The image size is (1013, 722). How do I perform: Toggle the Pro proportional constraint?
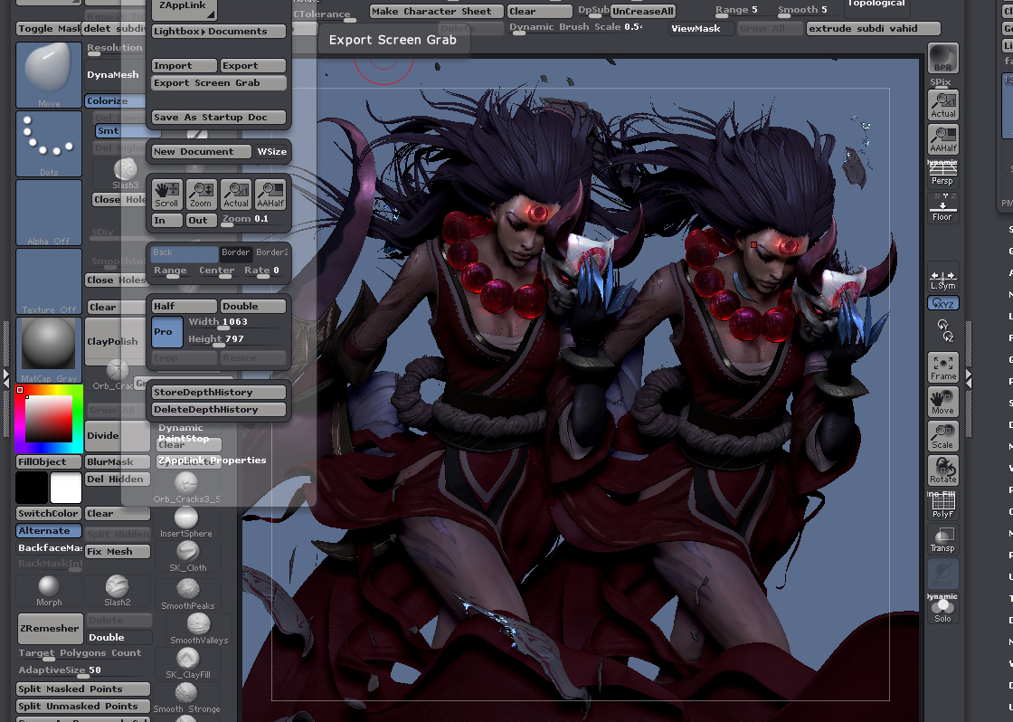click(x=166, y=332)
